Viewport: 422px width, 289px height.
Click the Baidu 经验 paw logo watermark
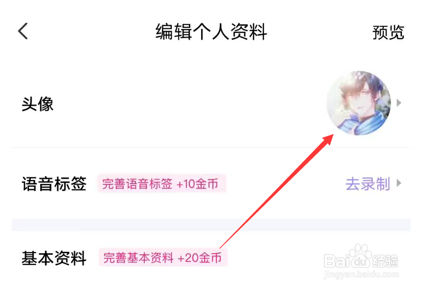(x=361, y=257)
